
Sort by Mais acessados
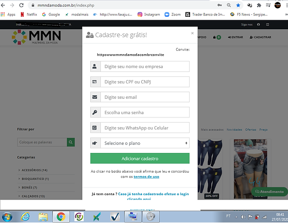212,129
